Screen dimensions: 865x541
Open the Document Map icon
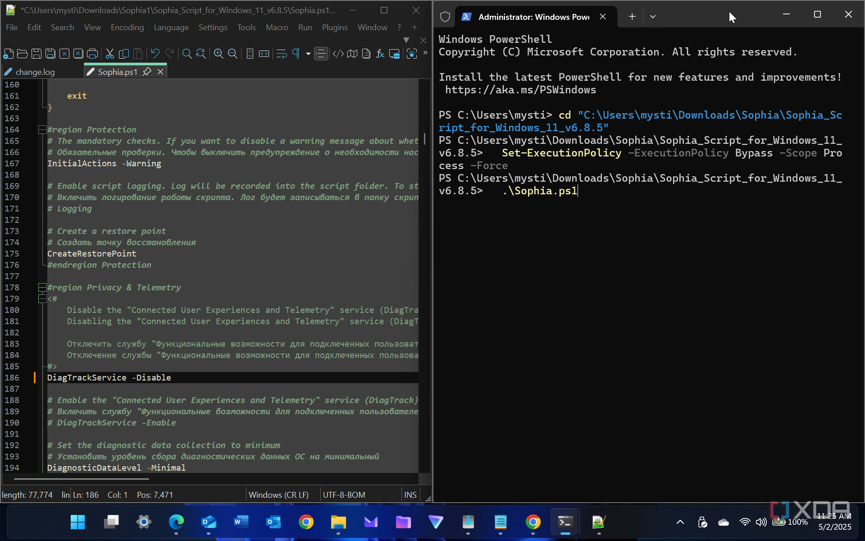pyautogui.click(x=352, y=54)
